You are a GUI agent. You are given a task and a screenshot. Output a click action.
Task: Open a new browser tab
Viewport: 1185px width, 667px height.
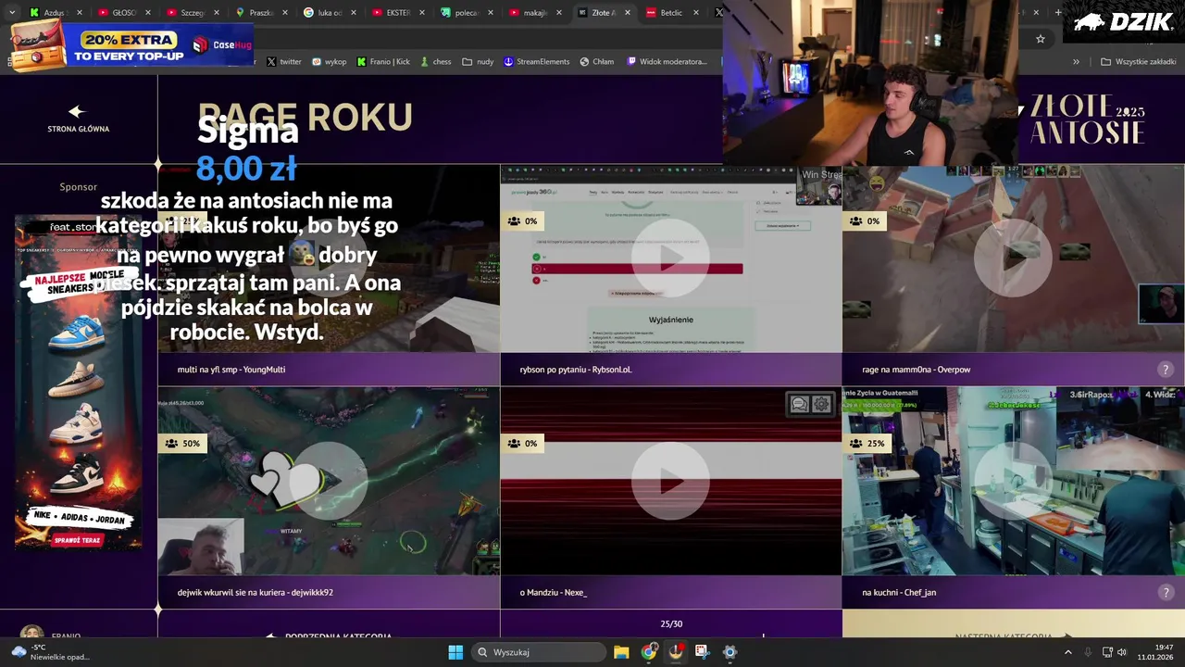click(x=1058, y=13)
